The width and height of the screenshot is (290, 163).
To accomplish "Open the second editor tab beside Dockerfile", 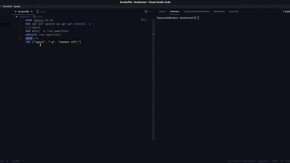I will pyautogui.click(x=41, y=11).
